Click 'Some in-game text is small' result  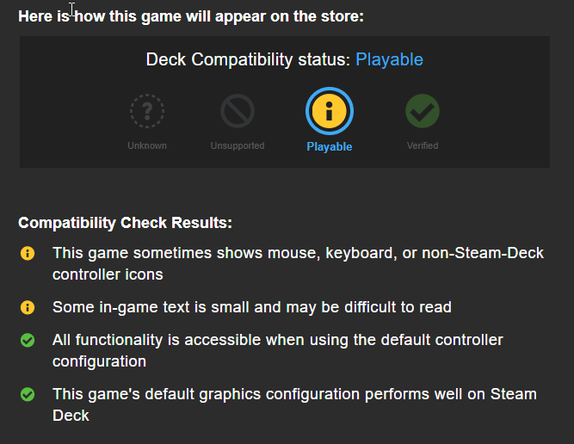coord(251,307)
